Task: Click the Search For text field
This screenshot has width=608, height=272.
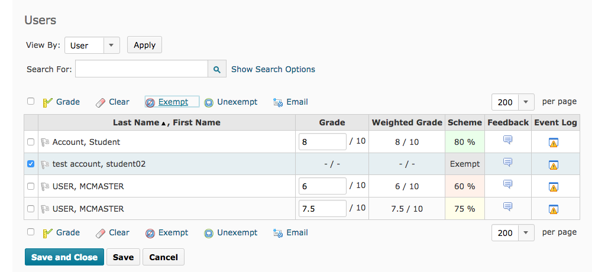Action: [141, 69]
